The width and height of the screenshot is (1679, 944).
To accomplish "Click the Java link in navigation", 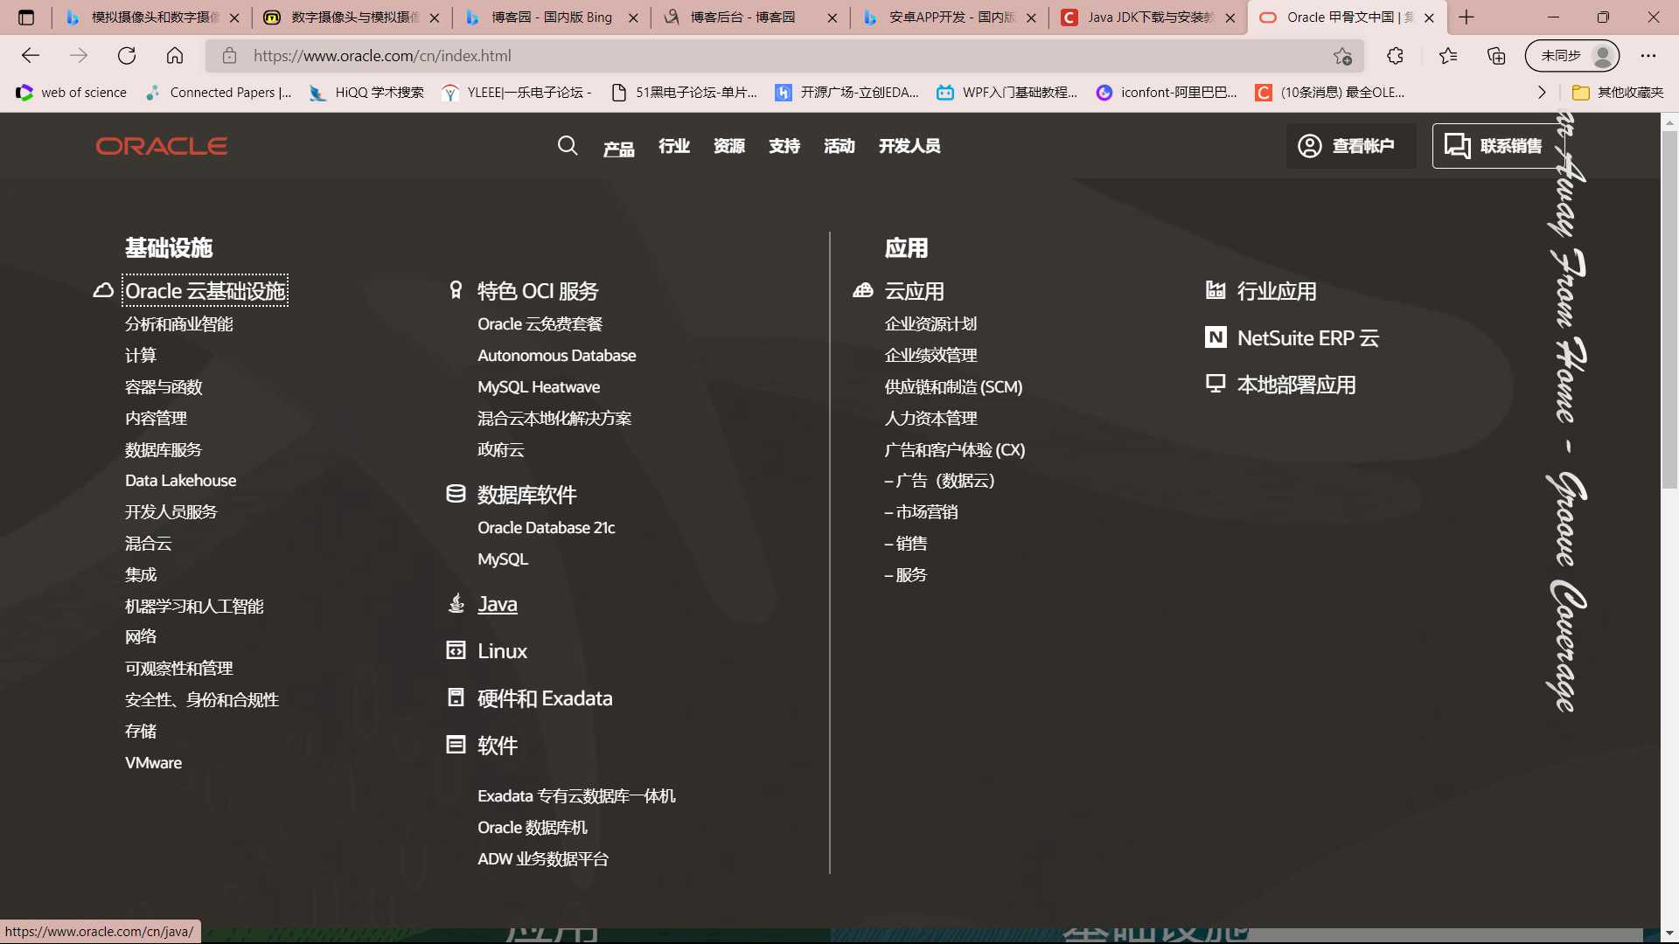I will click(x=499, y=603).
